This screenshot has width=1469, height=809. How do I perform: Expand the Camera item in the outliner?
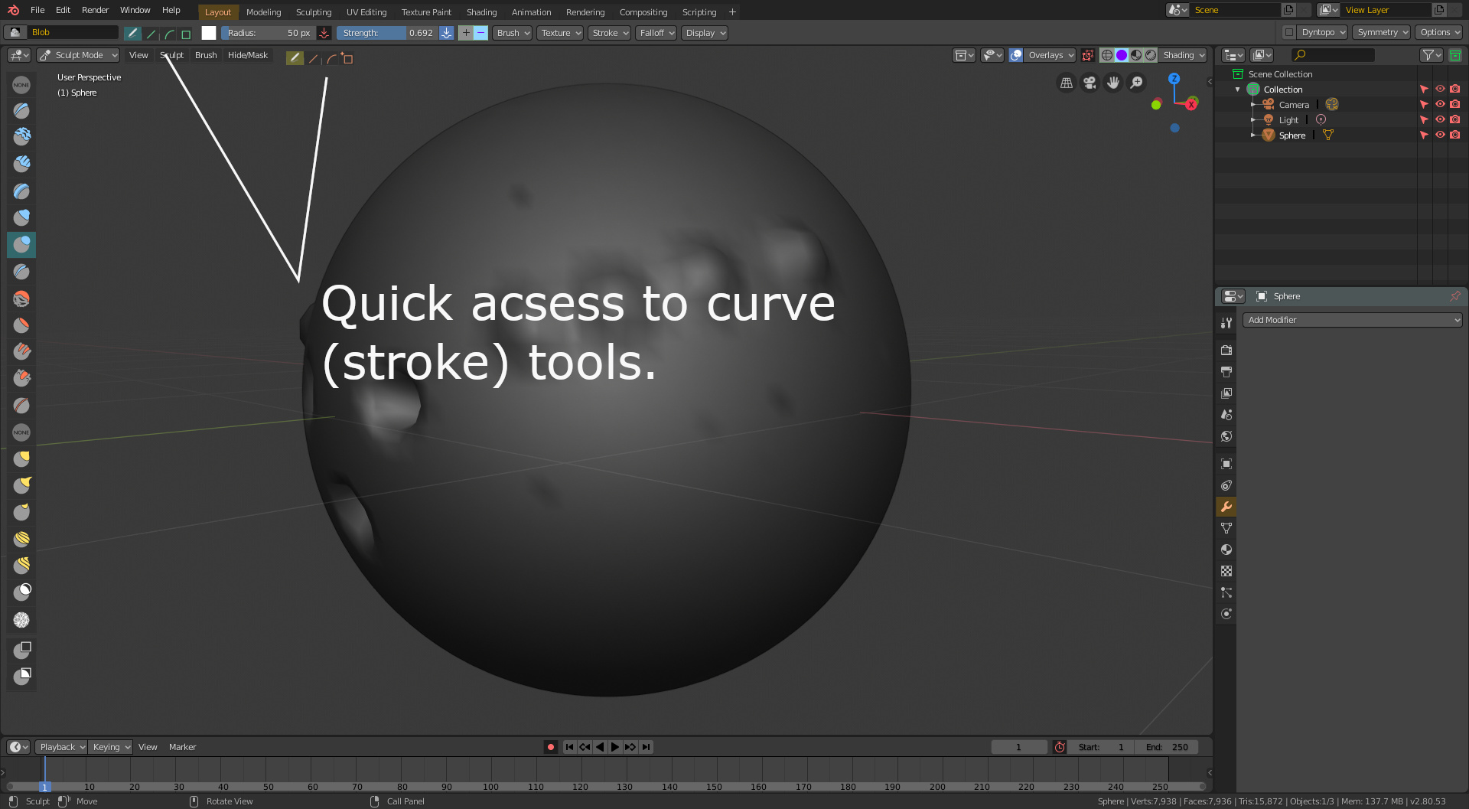tap(1252, 105)
